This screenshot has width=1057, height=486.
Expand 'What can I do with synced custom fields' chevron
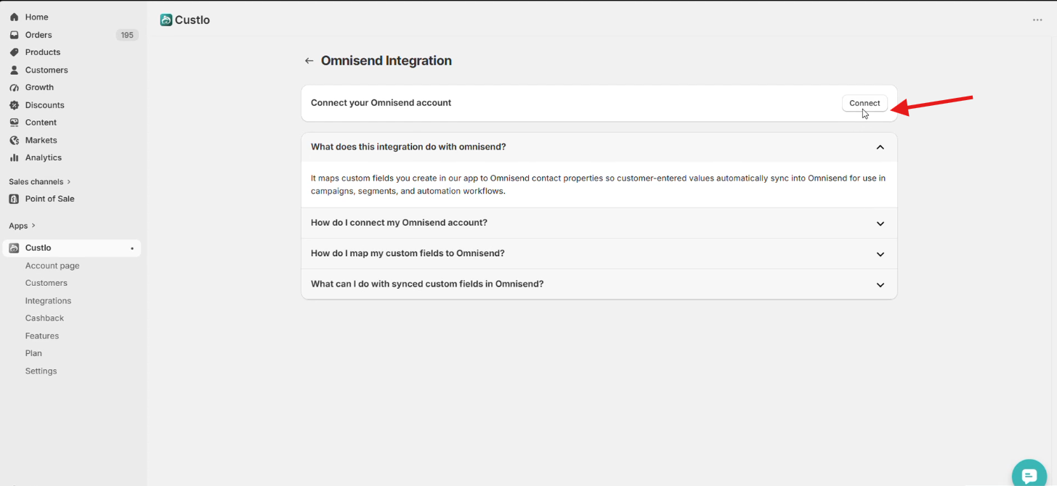(x=880, y=284)
